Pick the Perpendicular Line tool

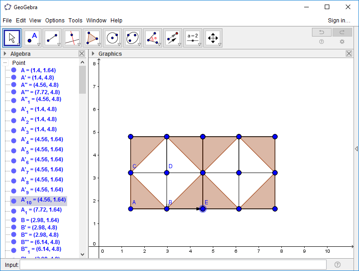tap(72, 38)
